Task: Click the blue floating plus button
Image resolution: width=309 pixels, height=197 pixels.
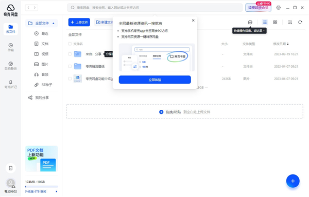Action: (293, 181)
